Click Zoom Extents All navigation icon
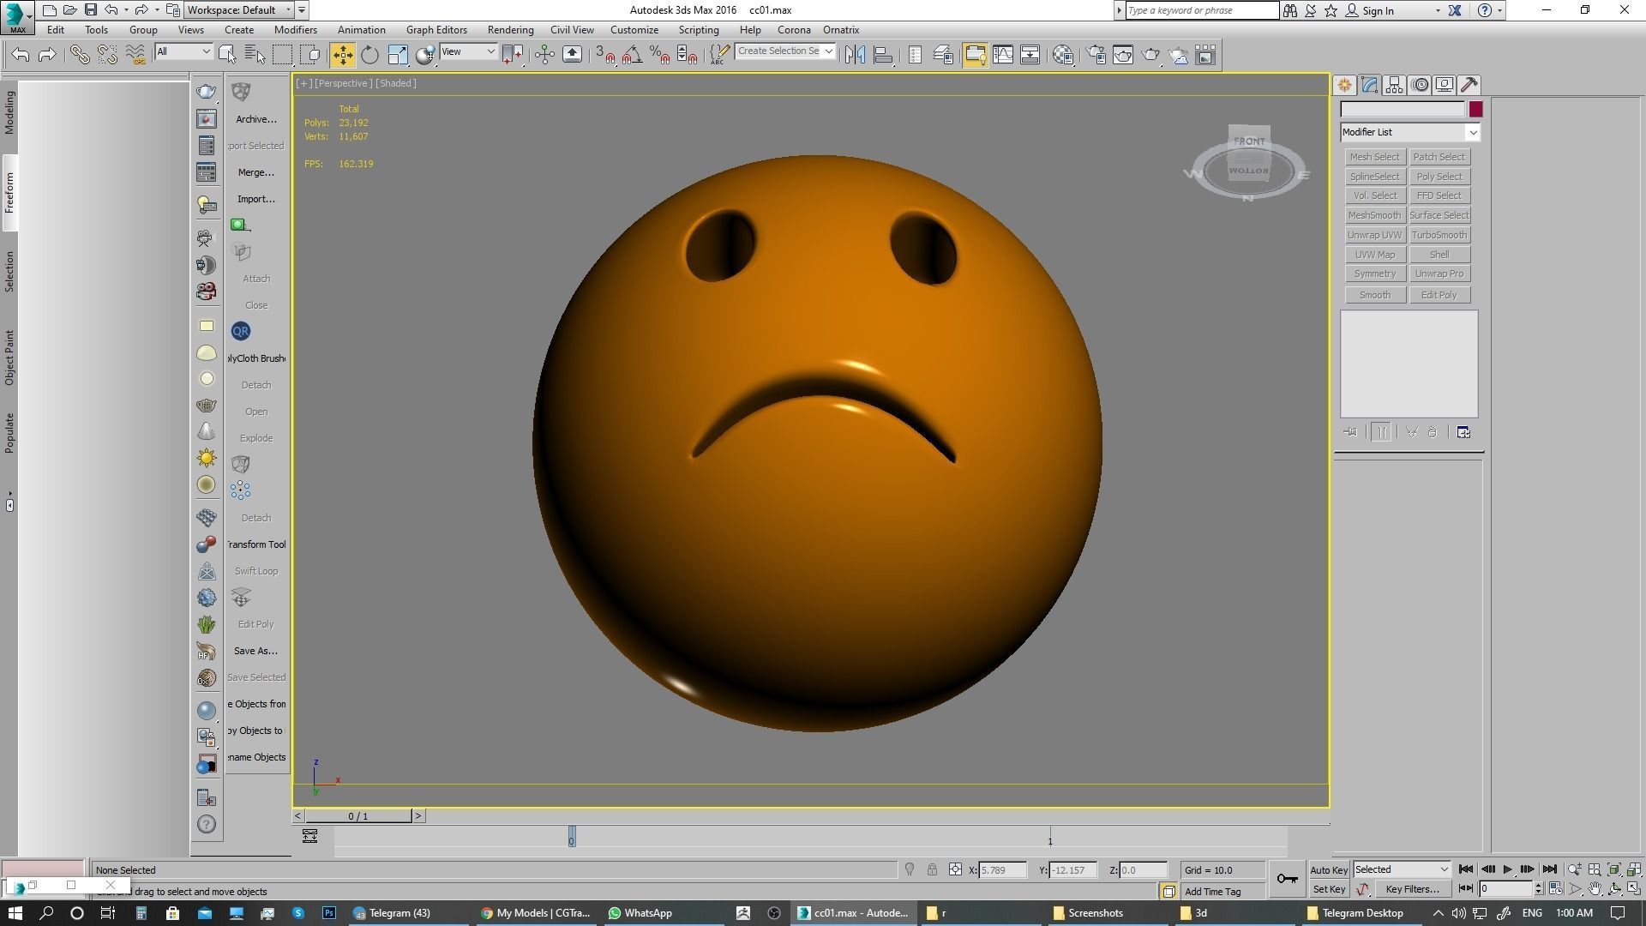Image resolution: width=1646 pixels, height=926 pixels. (1635, 869)
